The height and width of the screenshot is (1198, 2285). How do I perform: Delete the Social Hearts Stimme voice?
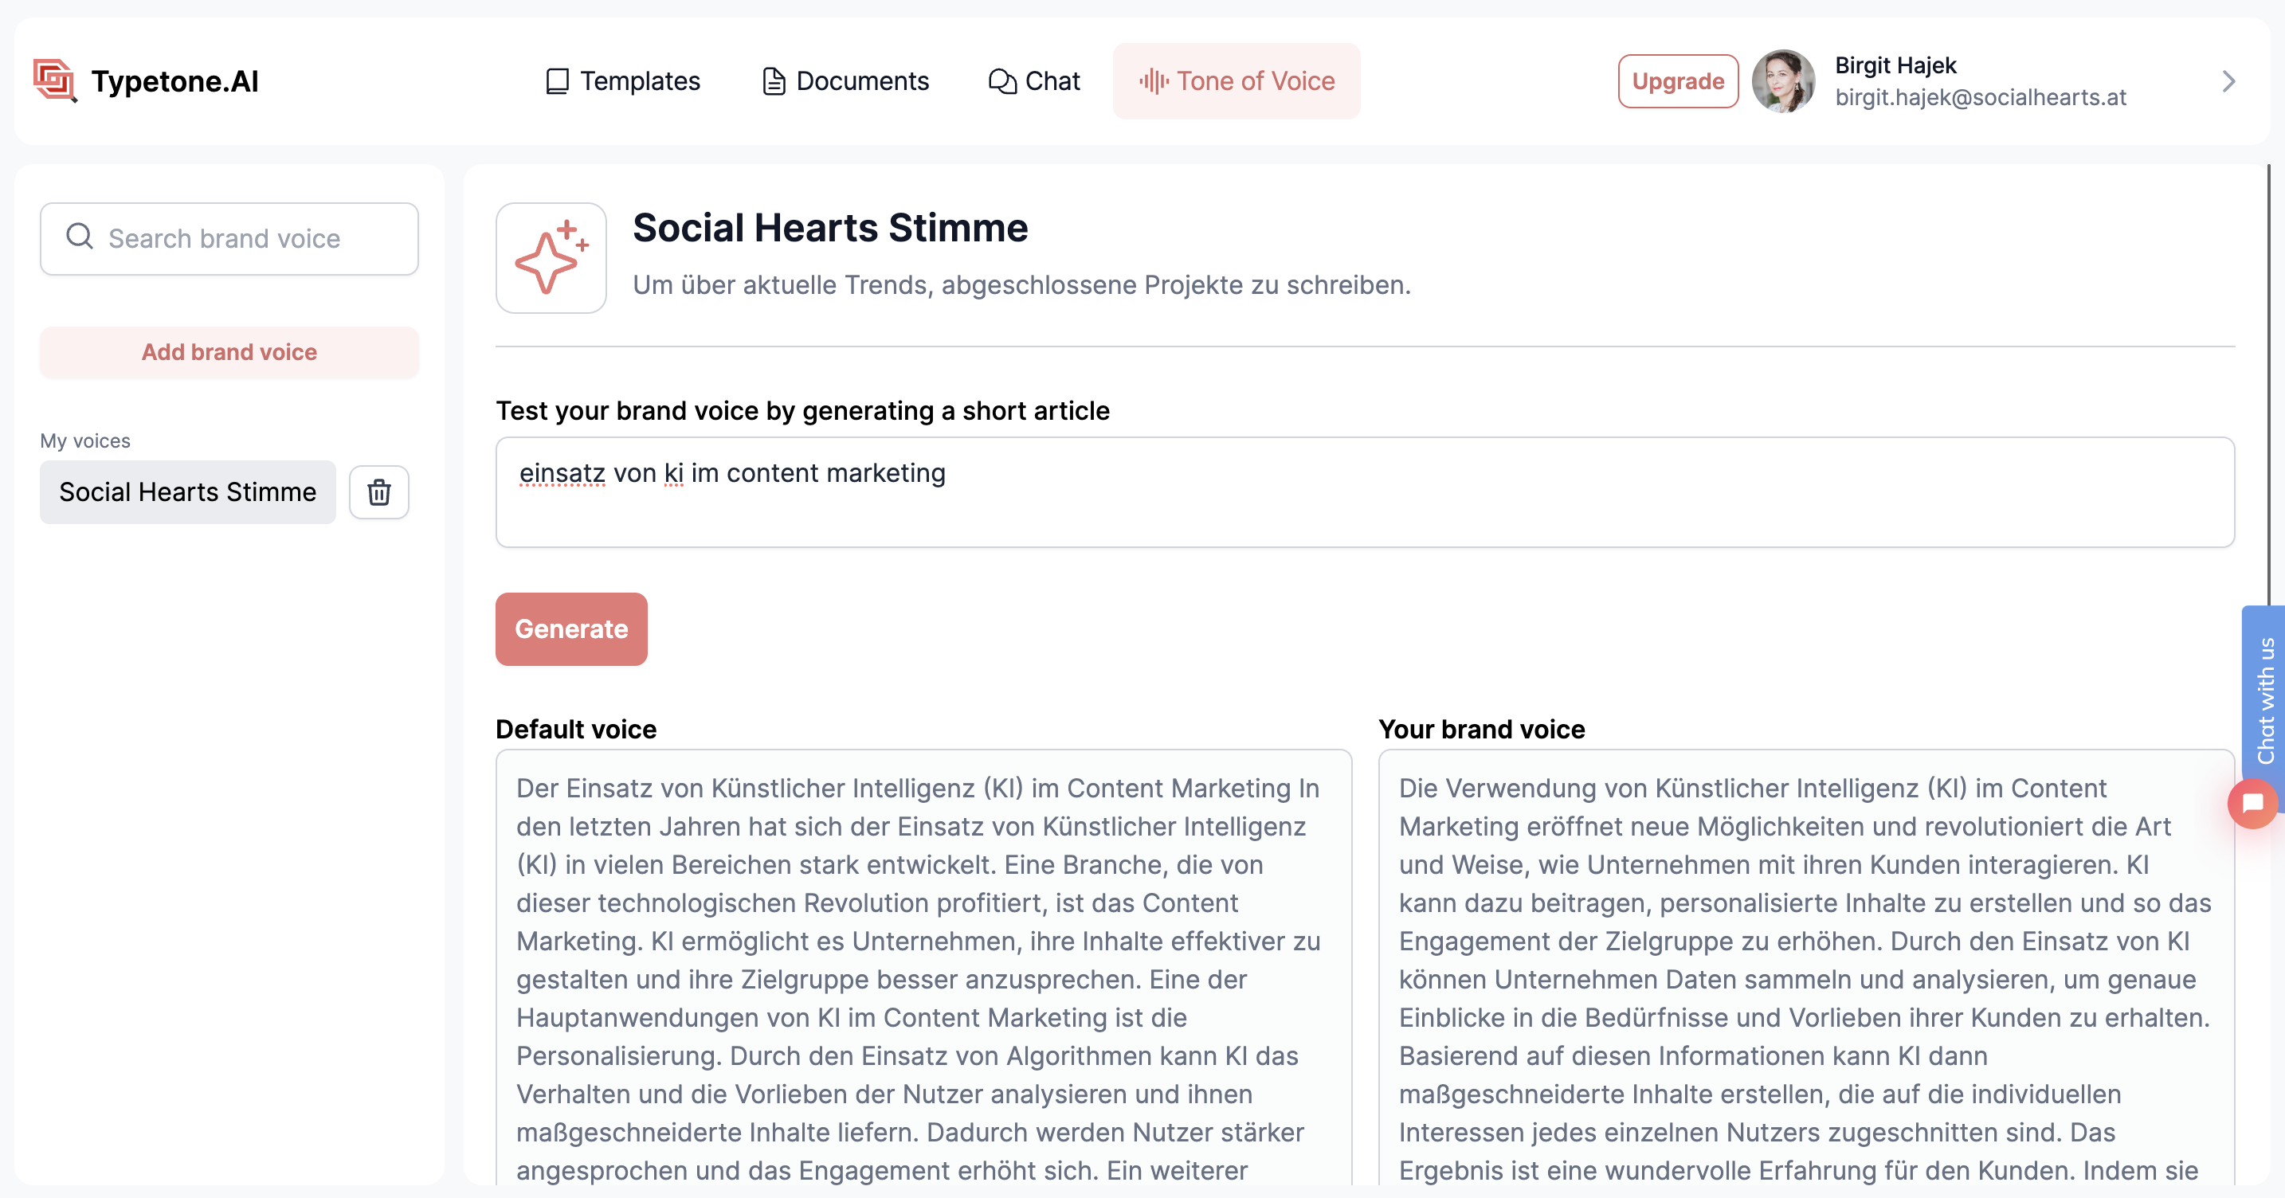click(x=378, y=492)
